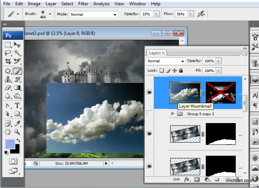Select the Zoom tool
This screenshot has height=188, width=259.
click(x=17, y=132)
